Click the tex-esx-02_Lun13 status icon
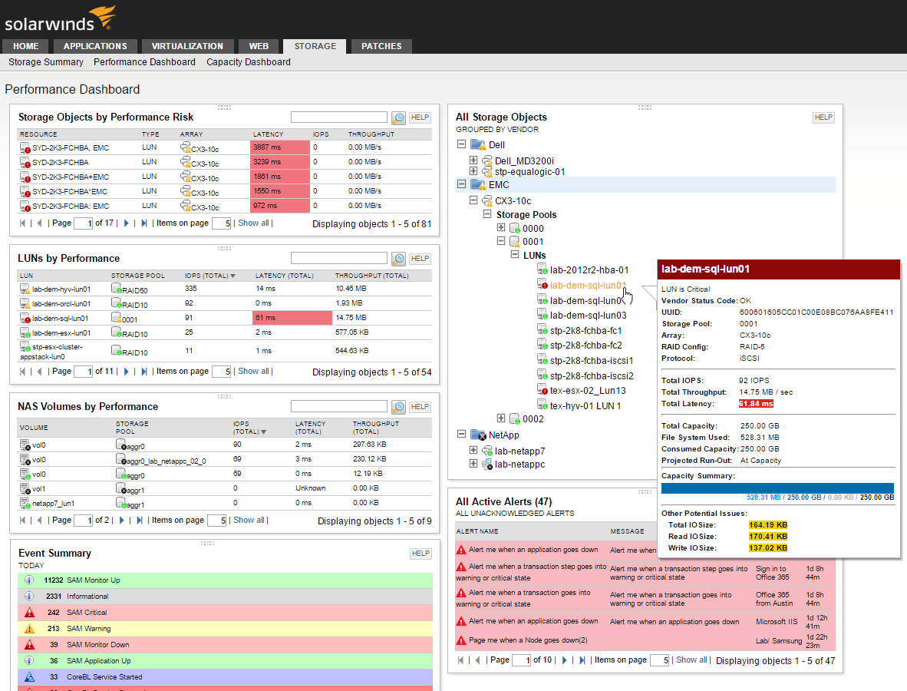907x691 pixels. (x=543, y=391)
